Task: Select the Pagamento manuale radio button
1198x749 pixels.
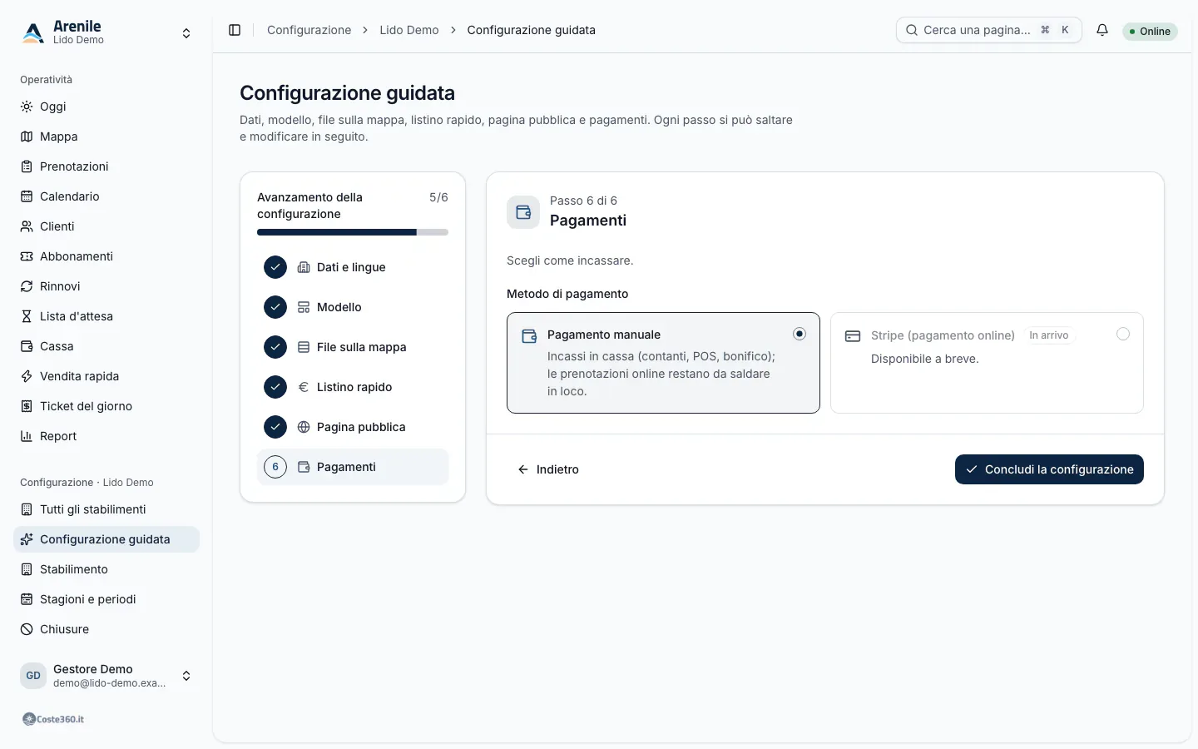Action: click(799, 334)
